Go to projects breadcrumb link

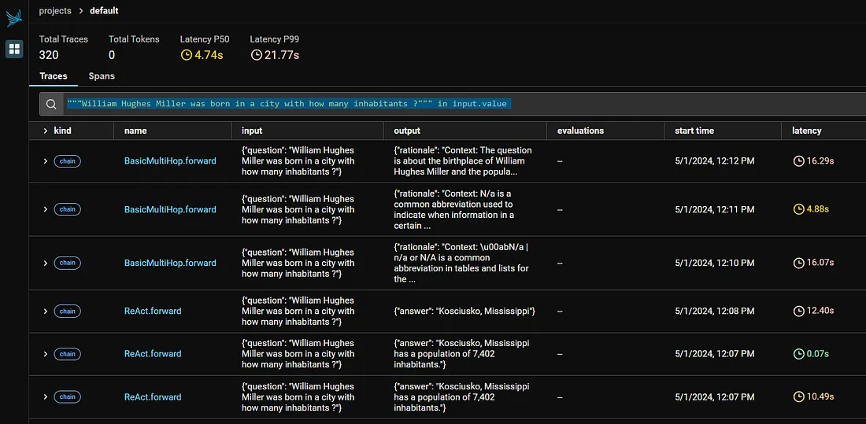(x=55, y=10)
